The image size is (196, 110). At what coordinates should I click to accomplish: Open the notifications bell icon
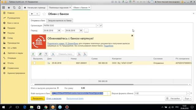tap(20, 8)
